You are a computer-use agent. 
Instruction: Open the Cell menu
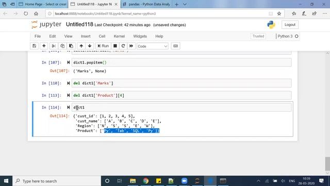pyautogui.click(x=102, y=36)
